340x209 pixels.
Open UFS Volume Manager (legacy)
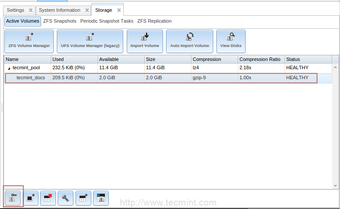[x=90, y=41]
